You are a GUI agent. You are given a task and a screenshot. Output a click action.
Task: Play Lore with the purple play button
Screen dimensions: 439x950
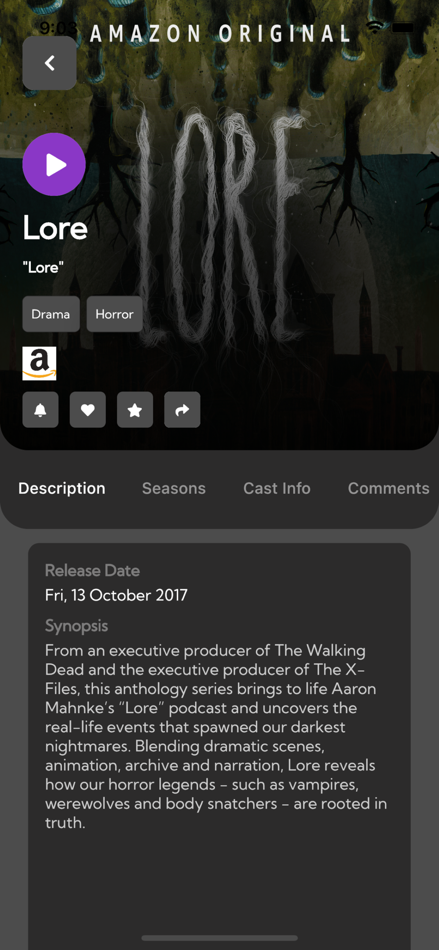[x=54, y=164]
